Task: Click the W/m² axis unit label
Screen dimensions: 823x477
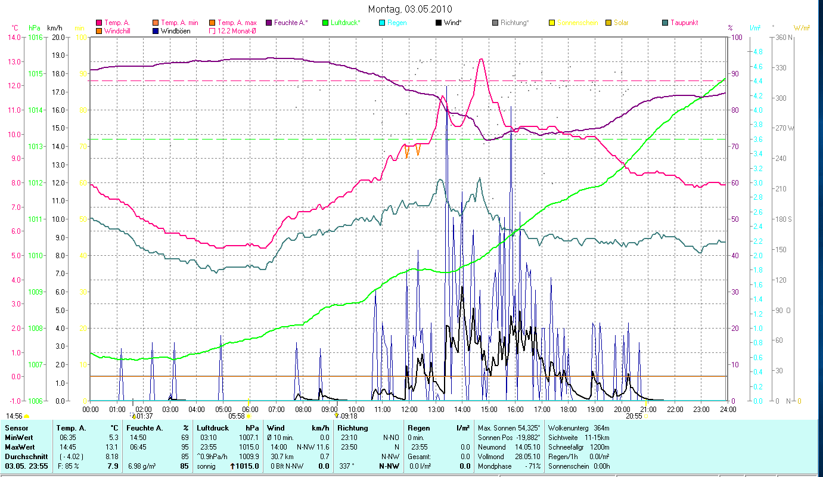Action: 802,27
